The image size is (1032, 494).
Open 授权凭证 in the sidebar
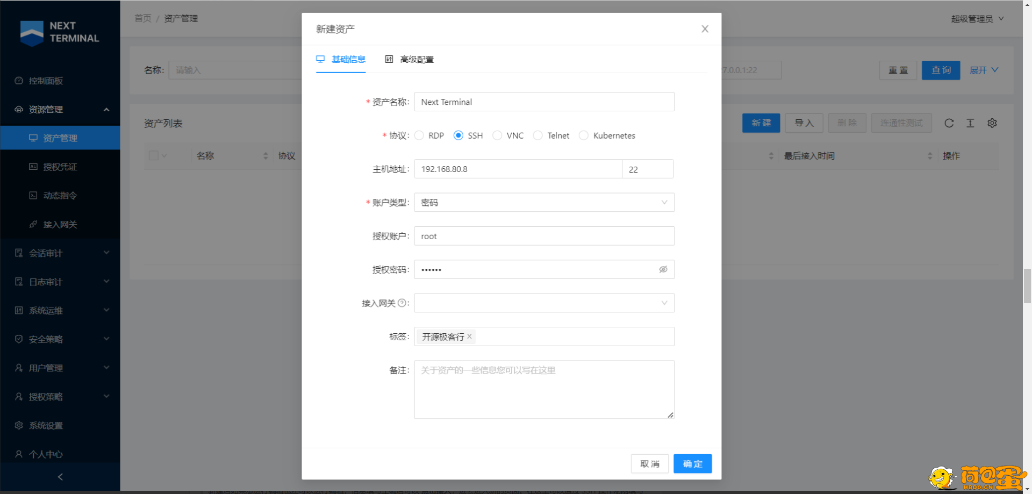click(60, 167)
